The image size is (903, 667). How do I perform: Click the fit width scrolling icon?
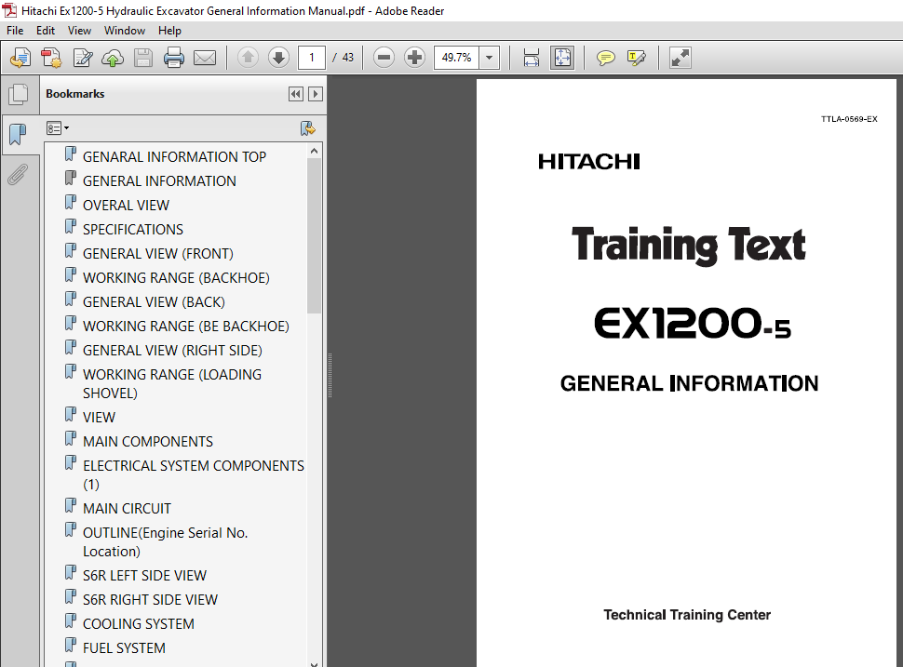click(532, 58)
